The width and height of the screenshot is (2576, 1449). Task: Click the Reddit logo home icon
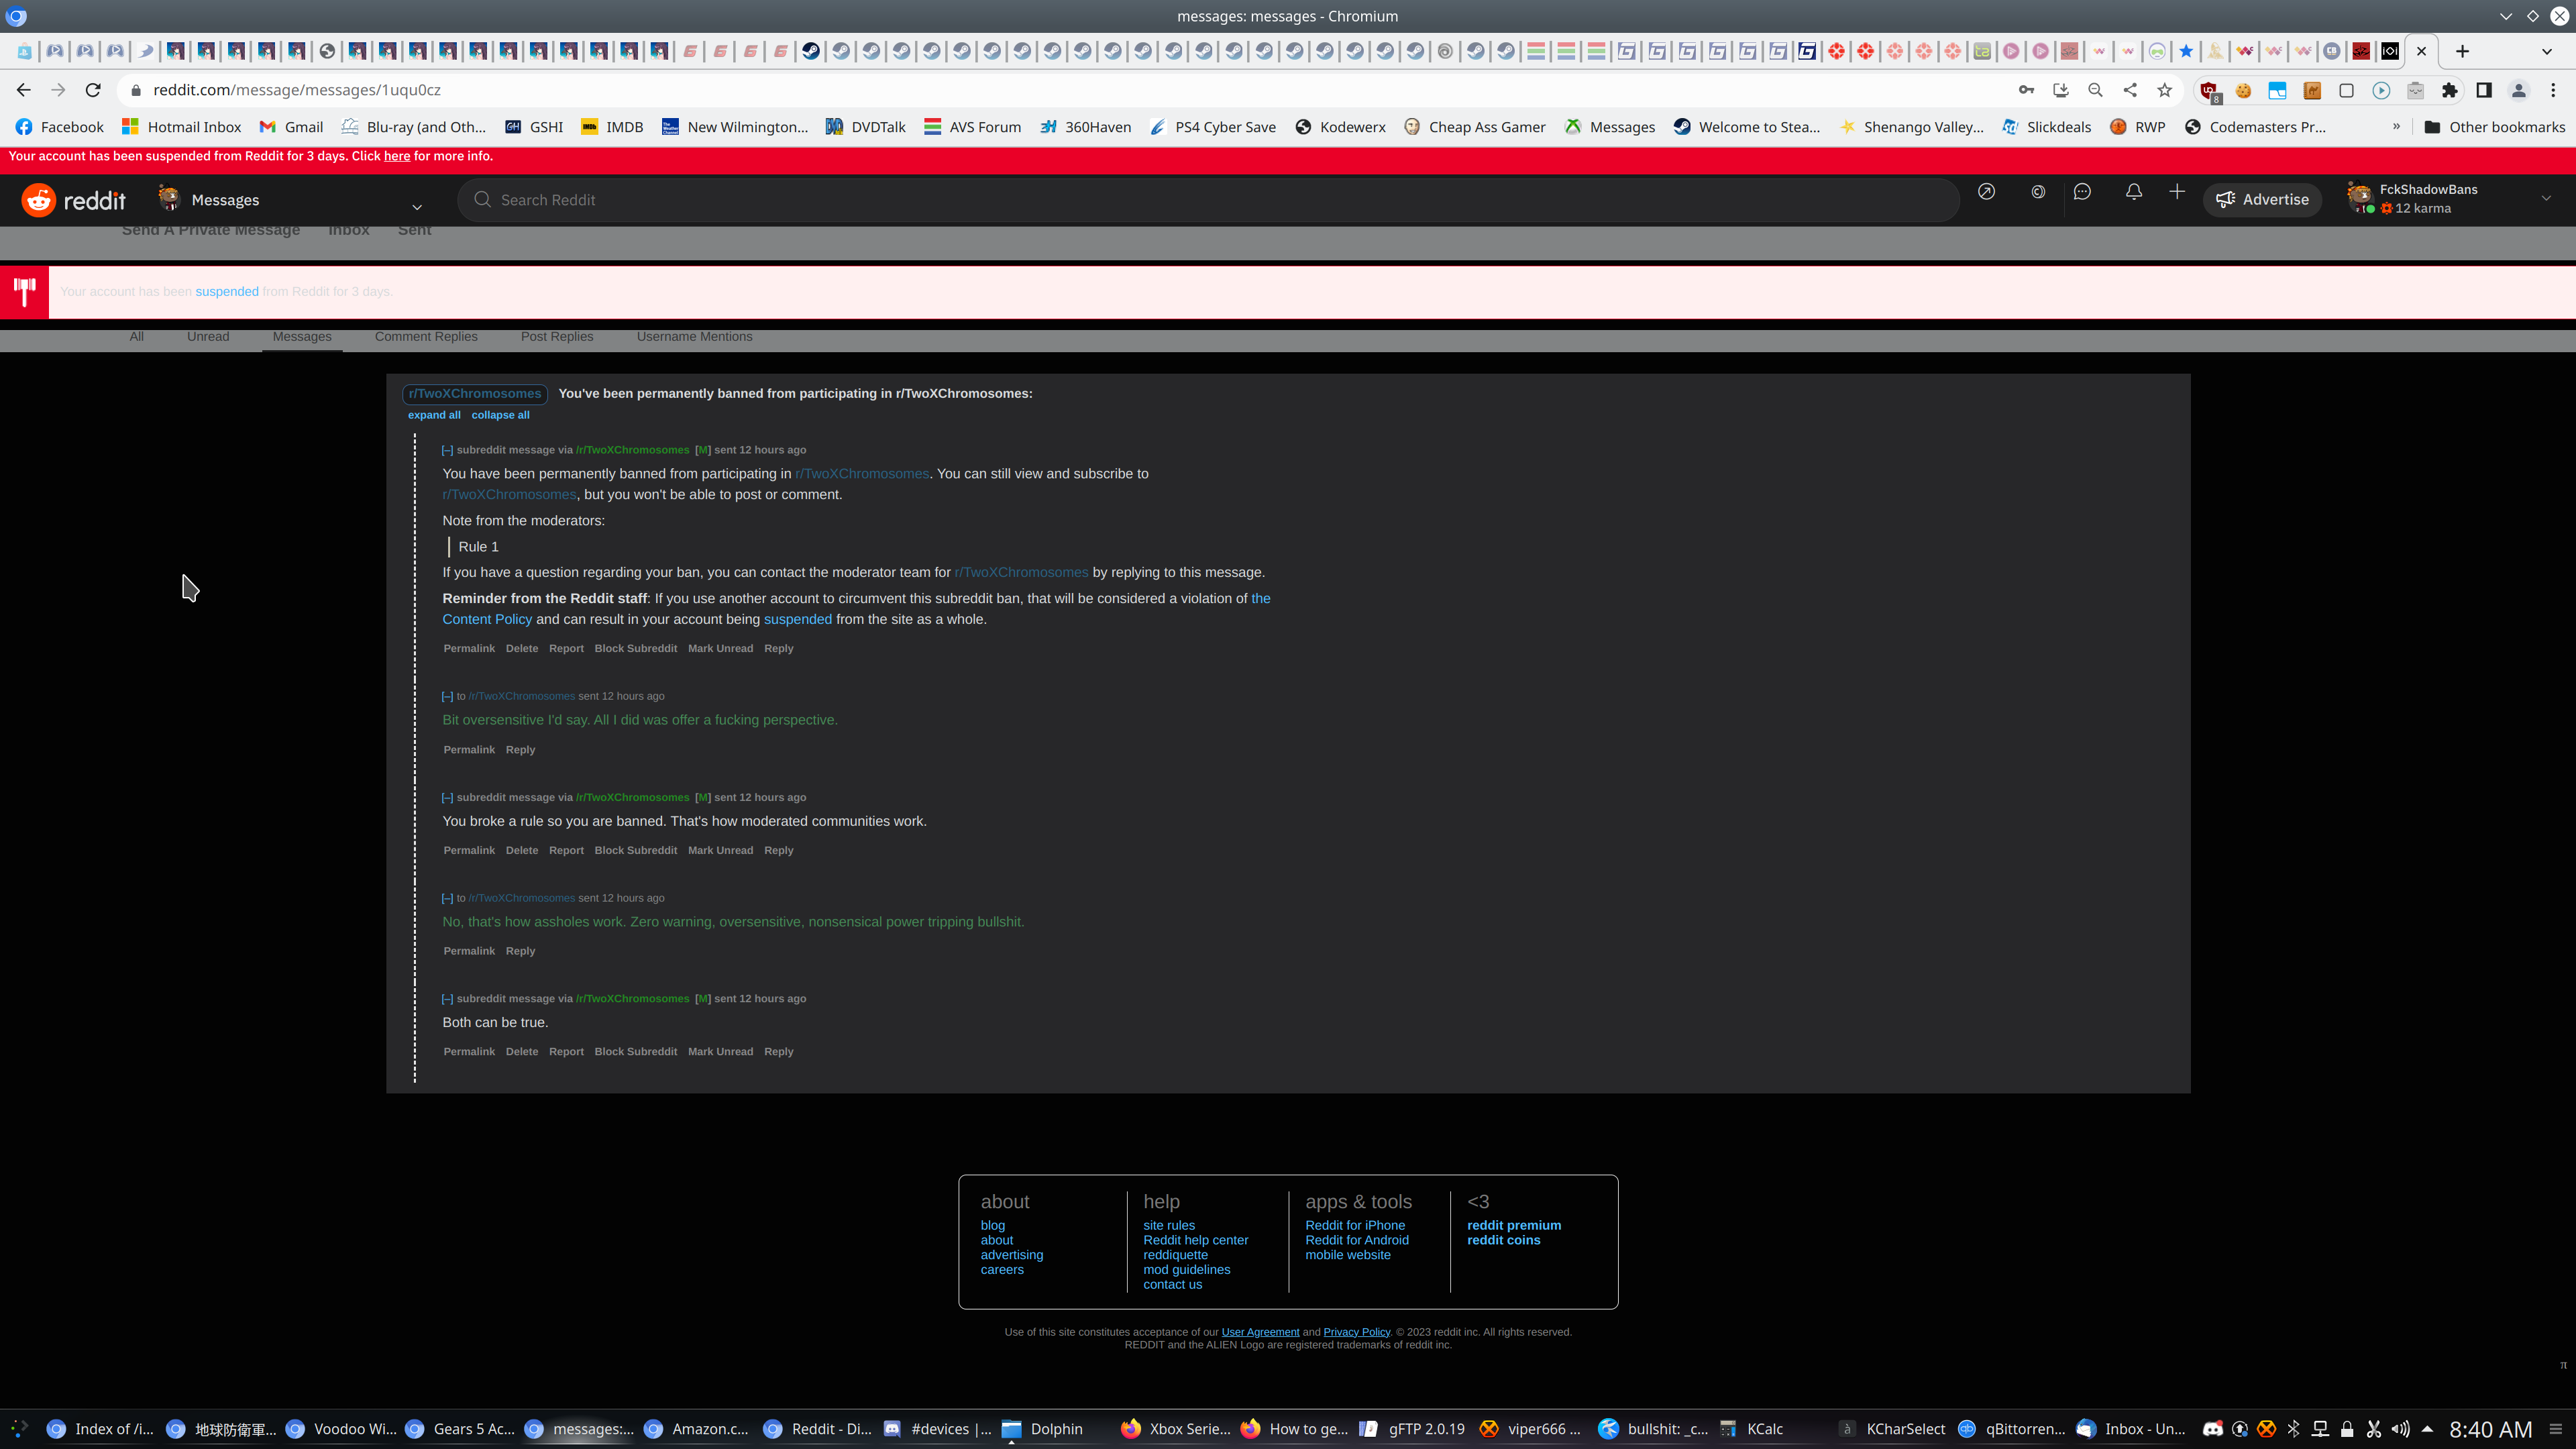point(40,200)
